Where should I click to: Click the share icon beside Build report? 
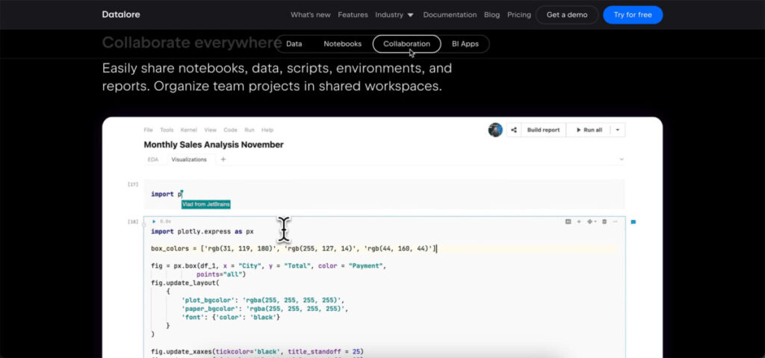click(x=513, y=130)
